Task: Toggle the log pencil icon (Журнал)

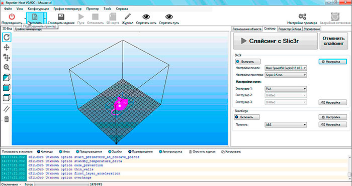Action: point(128,17)
